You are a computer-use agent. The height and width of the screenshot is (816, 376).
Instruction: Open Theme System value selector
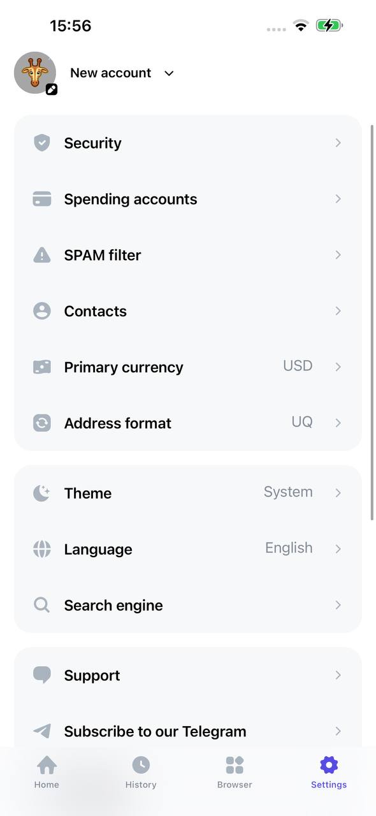[288, 492]
